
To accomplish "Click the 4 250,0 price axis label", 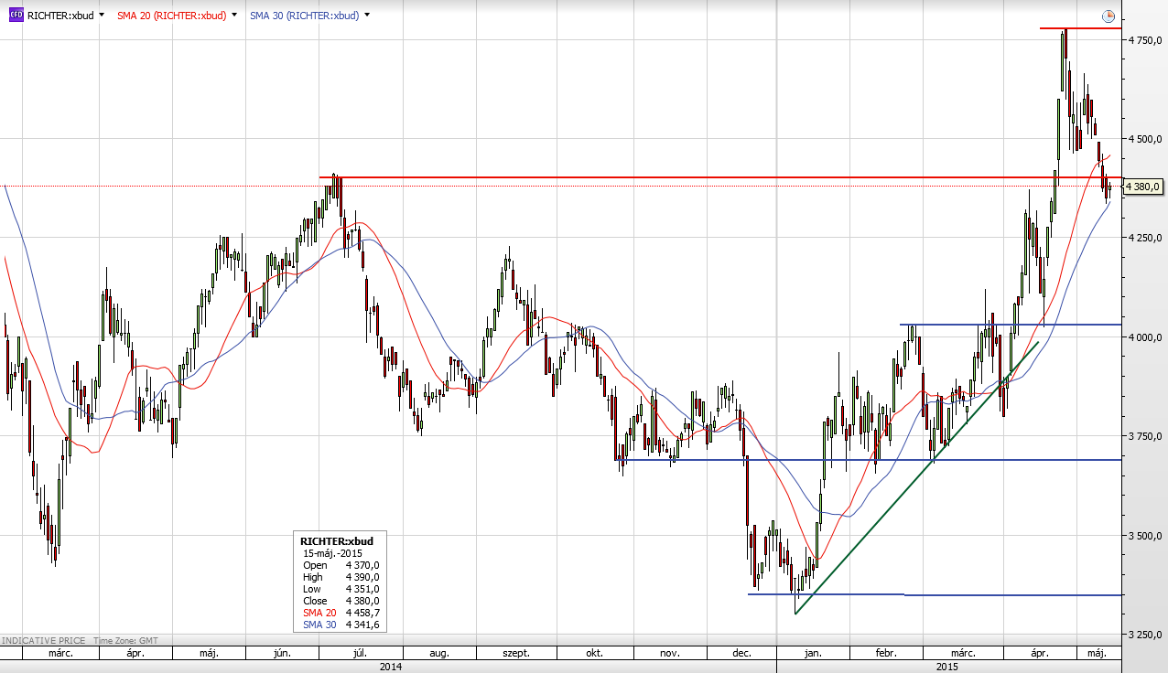I will (1144, 238).
